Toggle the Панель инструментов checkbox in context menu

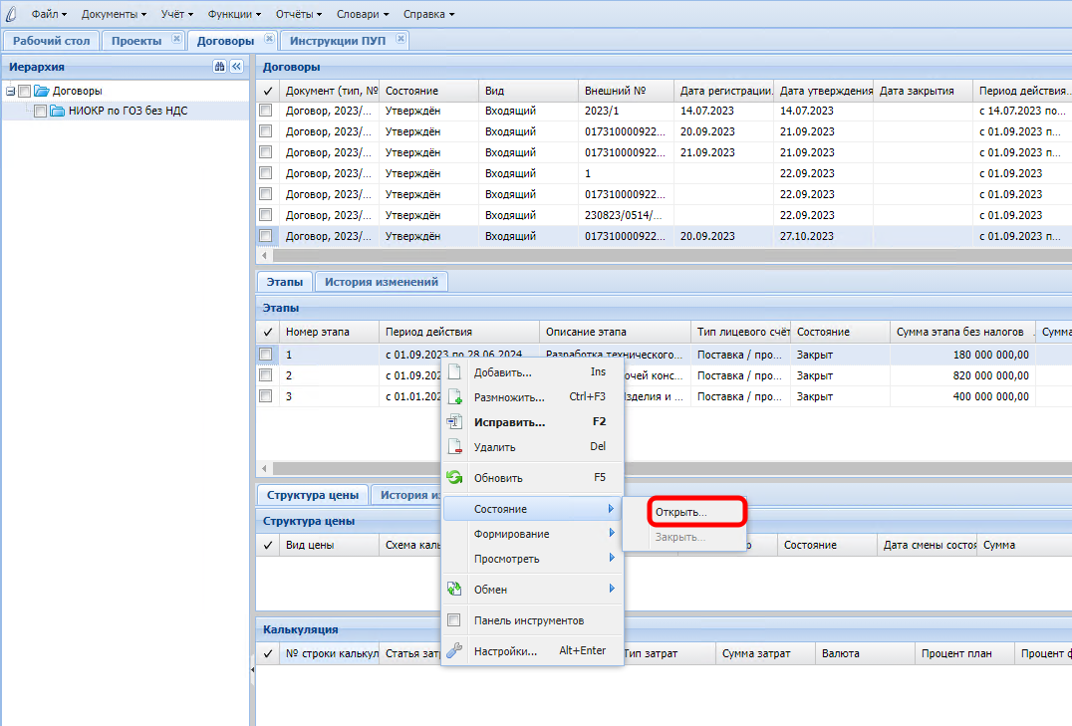[454, 620]
